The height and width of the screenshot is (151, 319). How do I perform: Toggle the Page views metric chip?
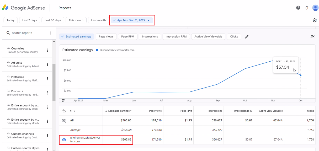pyautogui.click(x=106, y=36)
